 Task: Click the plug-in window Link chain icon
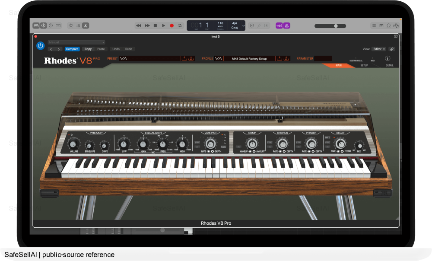coord(392,49)
